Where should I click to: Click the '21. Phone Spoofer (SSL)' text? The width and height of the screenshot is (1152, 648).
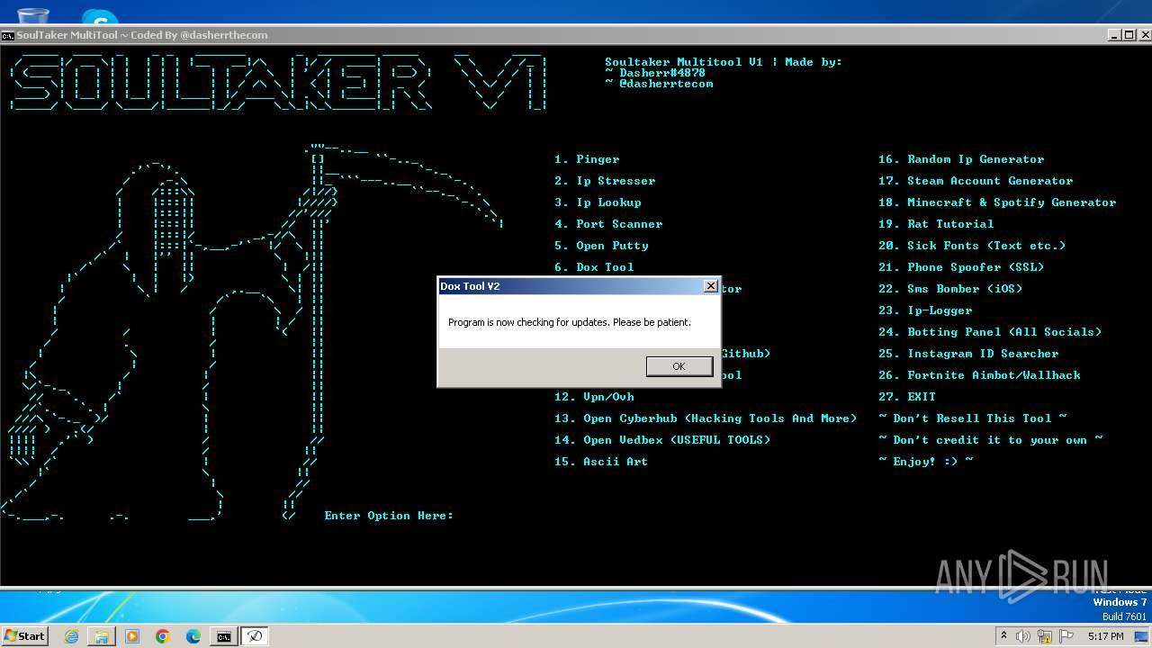click(x=961, y=267)
